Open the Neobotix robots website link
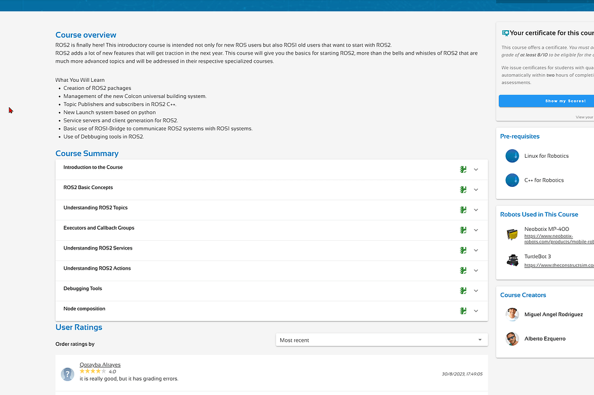 [x=558, y=239]
